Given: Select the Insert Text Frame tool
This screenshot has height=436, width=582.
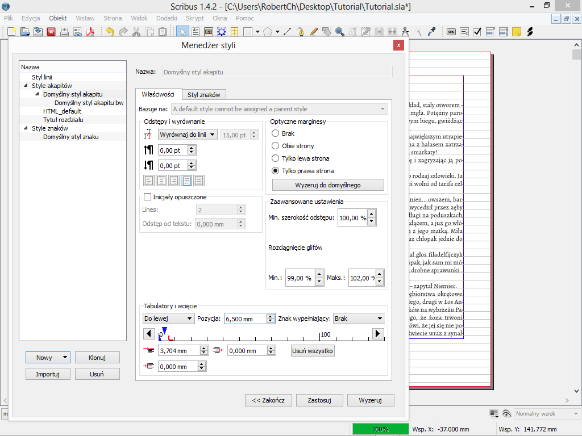Looking at the screenshot, I should point(196,32).
